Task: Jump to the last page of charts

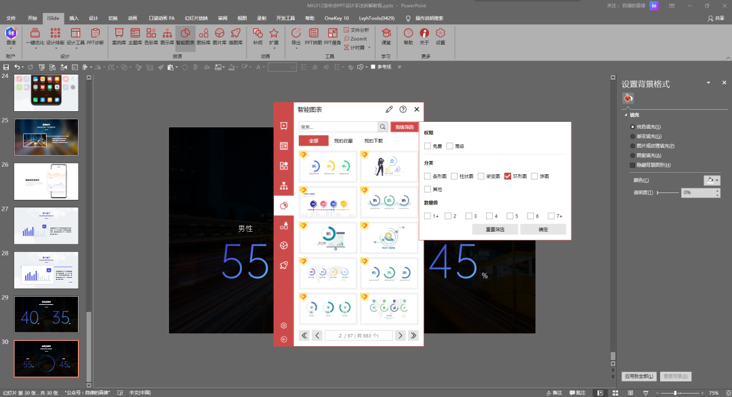Action: pos(413,335)
